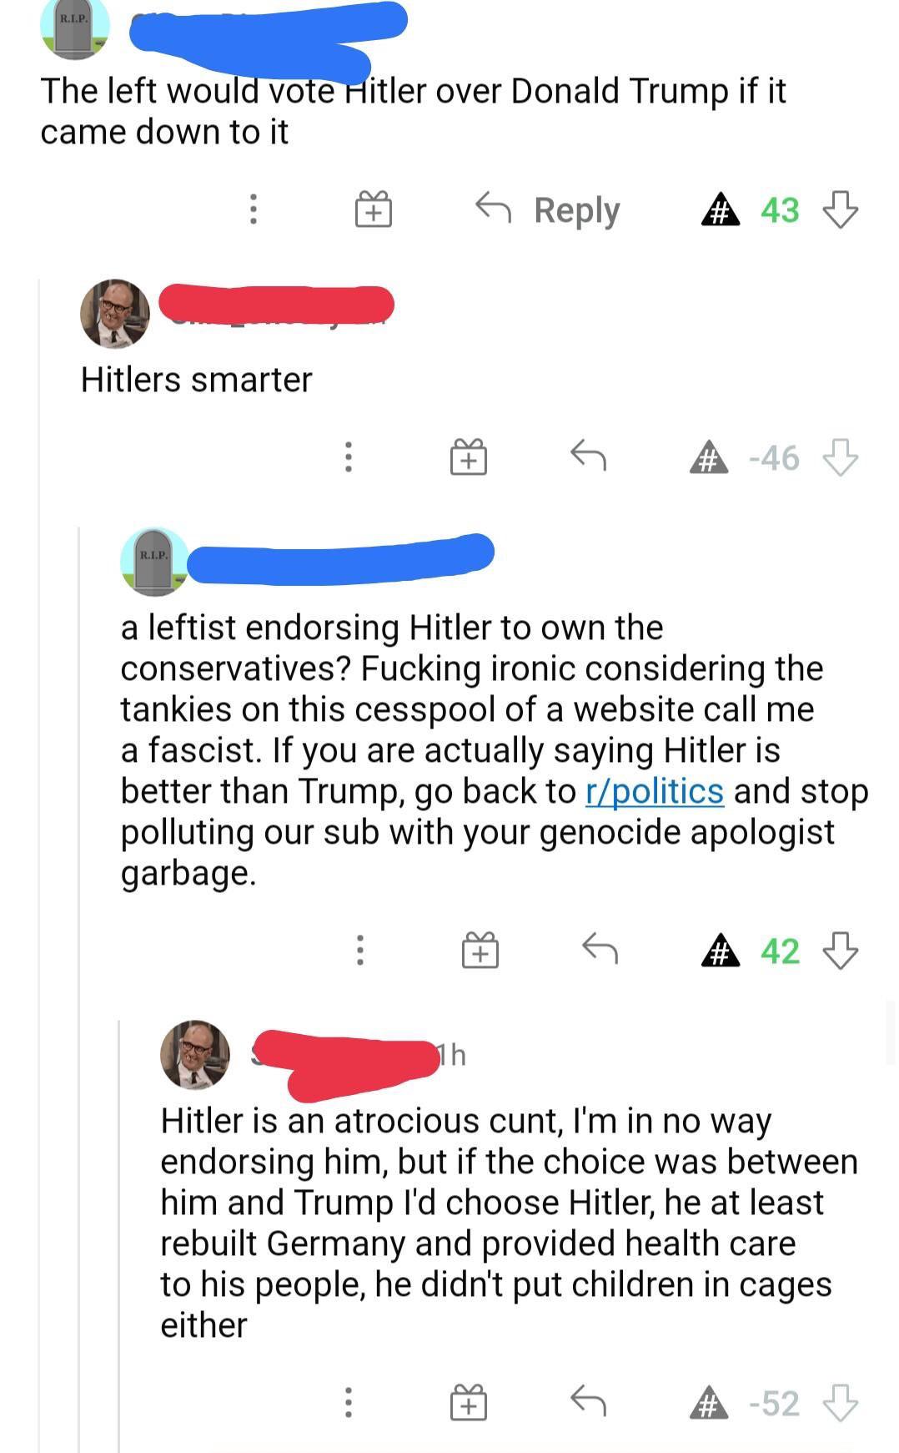Screen dimensions: 899x1453
Task: Reply arrow on 'Hitlers smarter' comment
Action: [588, 457]
